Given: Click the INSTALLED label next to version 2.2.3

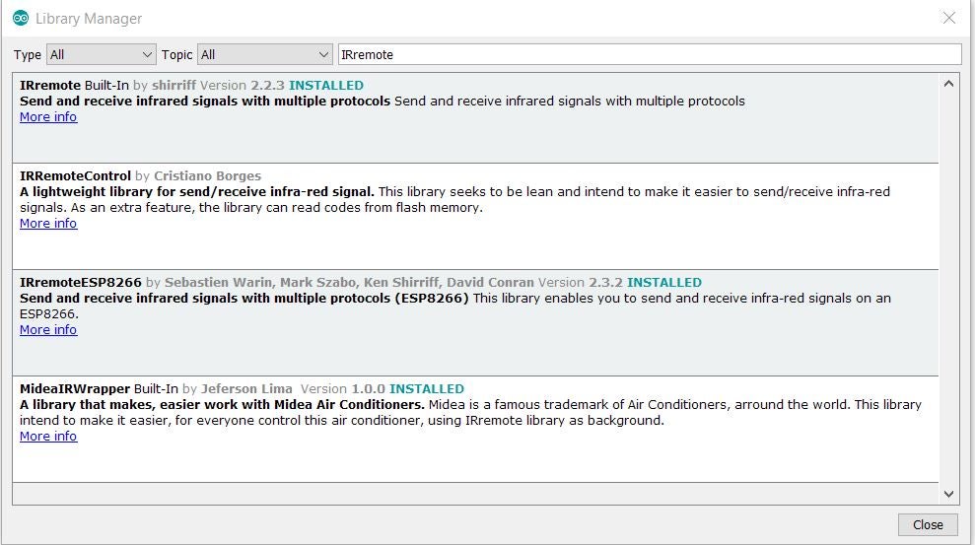Looking at the screenshot, I should click(326, 85).
